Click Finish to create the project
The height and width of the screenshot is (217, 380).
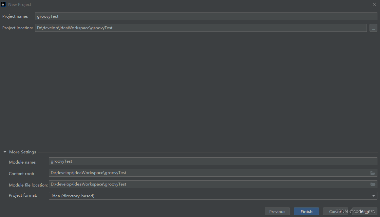[306, 211]
